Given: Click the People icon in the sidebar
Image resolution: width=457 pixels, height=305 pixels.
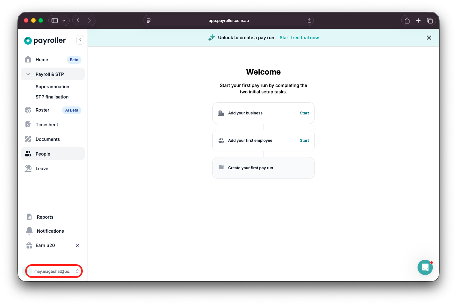Looking at the screenshot, I should pyautogui.click(x=28, y=154).
